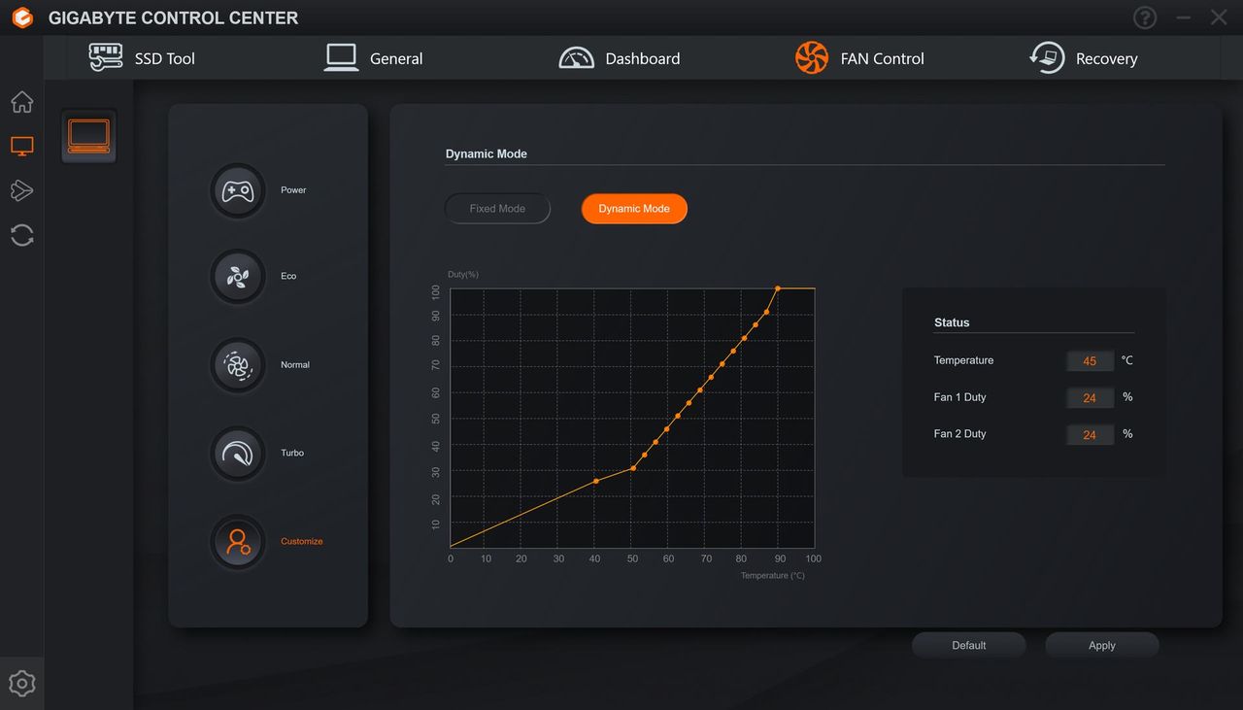Go to Home in left sidebar
This screenshot has width=1243, height=710.
tap(21, 102)
